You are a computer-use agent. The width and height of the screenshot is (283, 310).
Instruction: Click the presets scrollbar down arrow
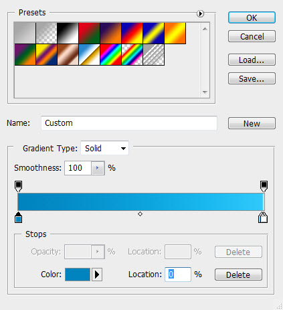[x=205, y=92]
